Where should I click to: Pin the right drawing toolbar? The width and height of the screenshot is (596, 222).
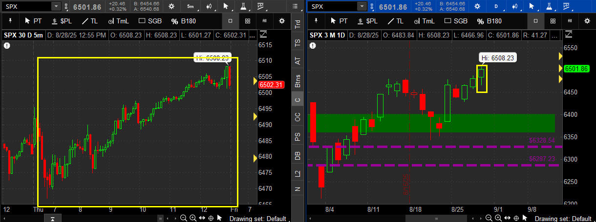(x=316, y=21)
